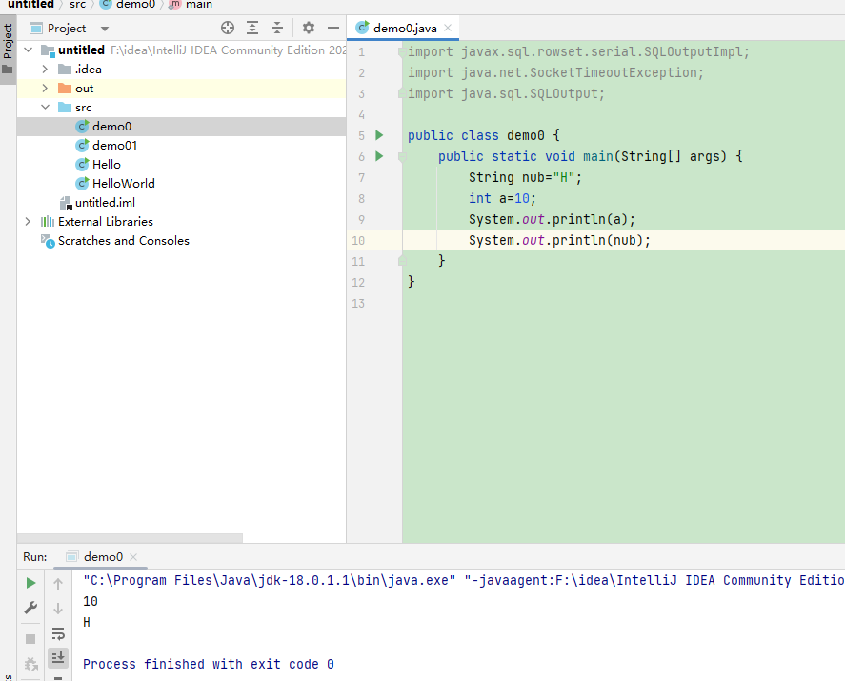The image size is (845, 681).
Task: Click the java.exe command line in console
Action: (463, 580)
